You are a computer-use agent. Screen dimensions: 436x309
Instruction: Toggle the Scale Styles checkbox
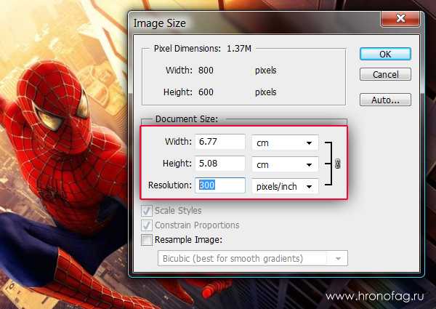pos(147,211)
